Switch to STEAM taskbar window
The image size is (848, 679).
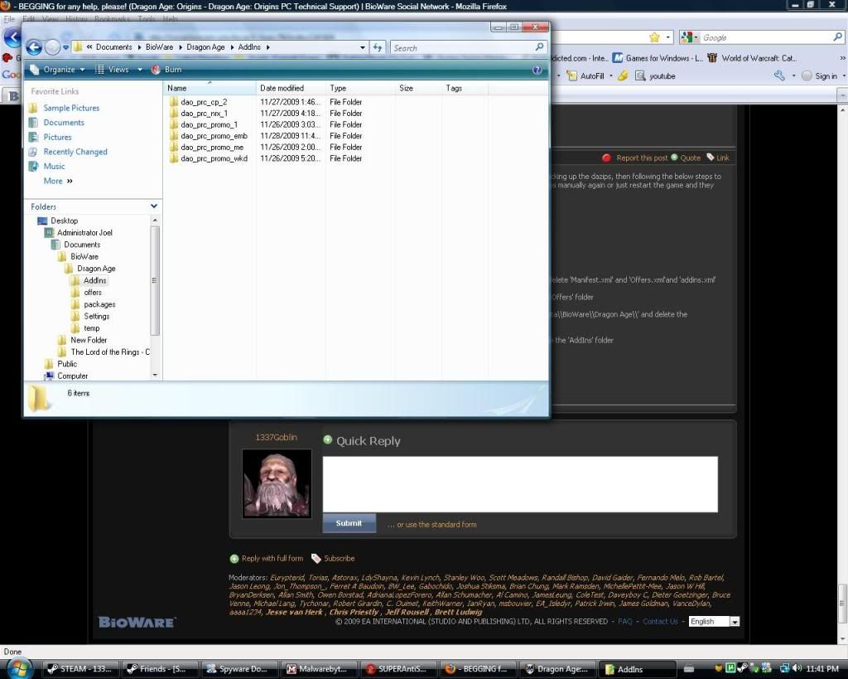tap(79, 668)
